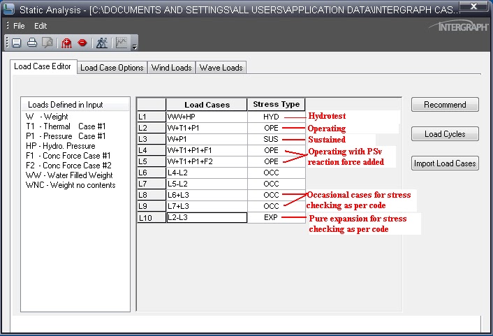Click the red Delete Load Case icon
This screenshot has height=336, width=493.
[x=82, y=42]
